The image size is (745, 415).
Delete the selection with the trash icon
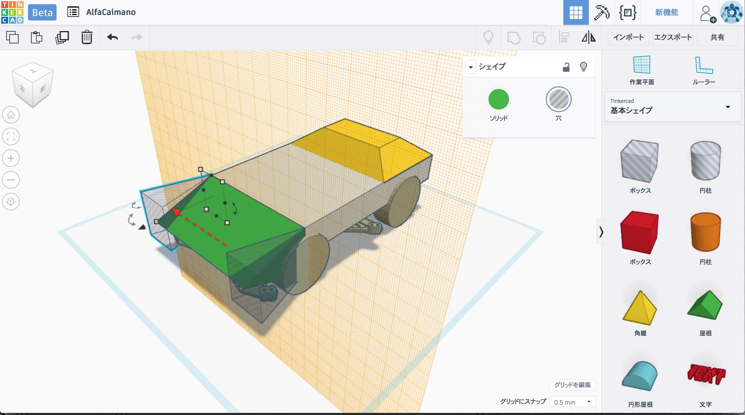[86, 37]
